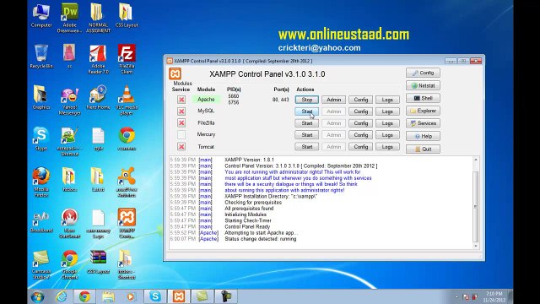Open XAMPP Help

(x=423, y=136)
